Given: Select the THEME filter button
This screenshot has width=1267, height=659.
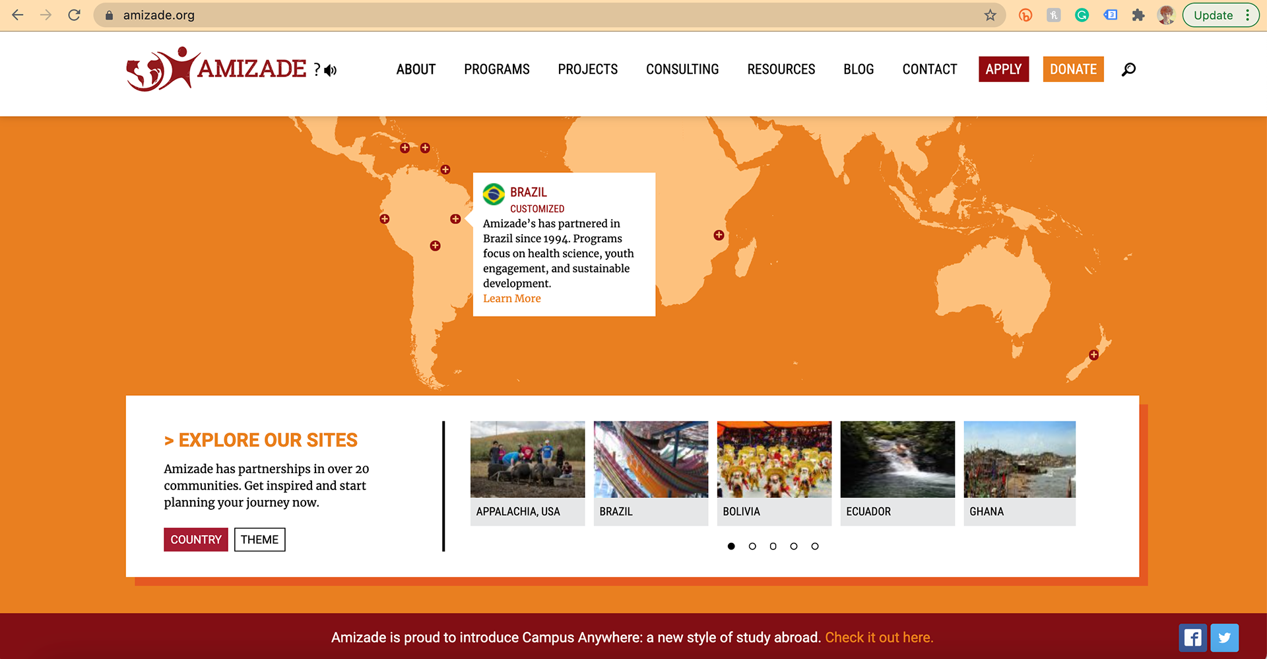Looking at the screenshot, I should [x=259, y=540].
